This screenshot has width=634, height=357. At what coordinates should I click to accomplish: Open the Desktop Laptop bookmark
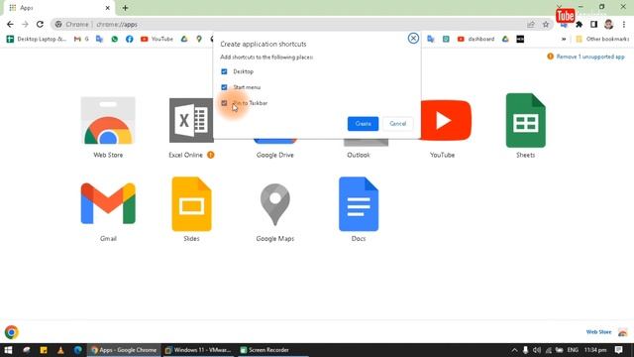pyautogui.click(x=37, y=39)
